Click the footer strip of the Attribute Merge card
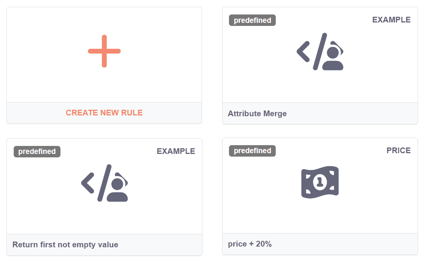Screen dimensions: 426x261 (x=361, y=114)
